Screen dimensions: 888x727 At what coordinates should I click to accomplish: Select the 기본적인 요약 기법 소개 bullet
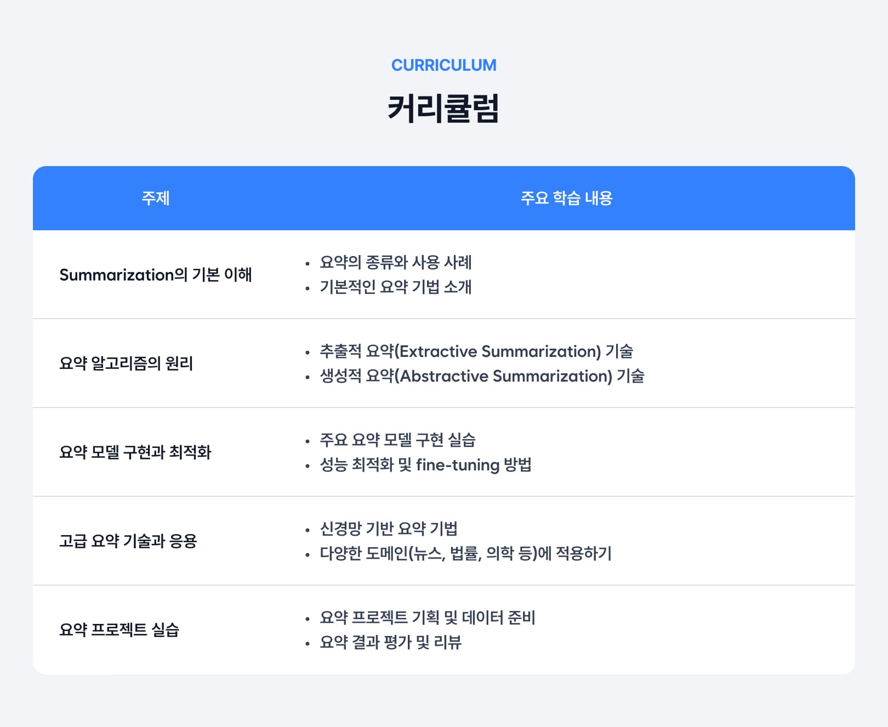click(396, 287)
